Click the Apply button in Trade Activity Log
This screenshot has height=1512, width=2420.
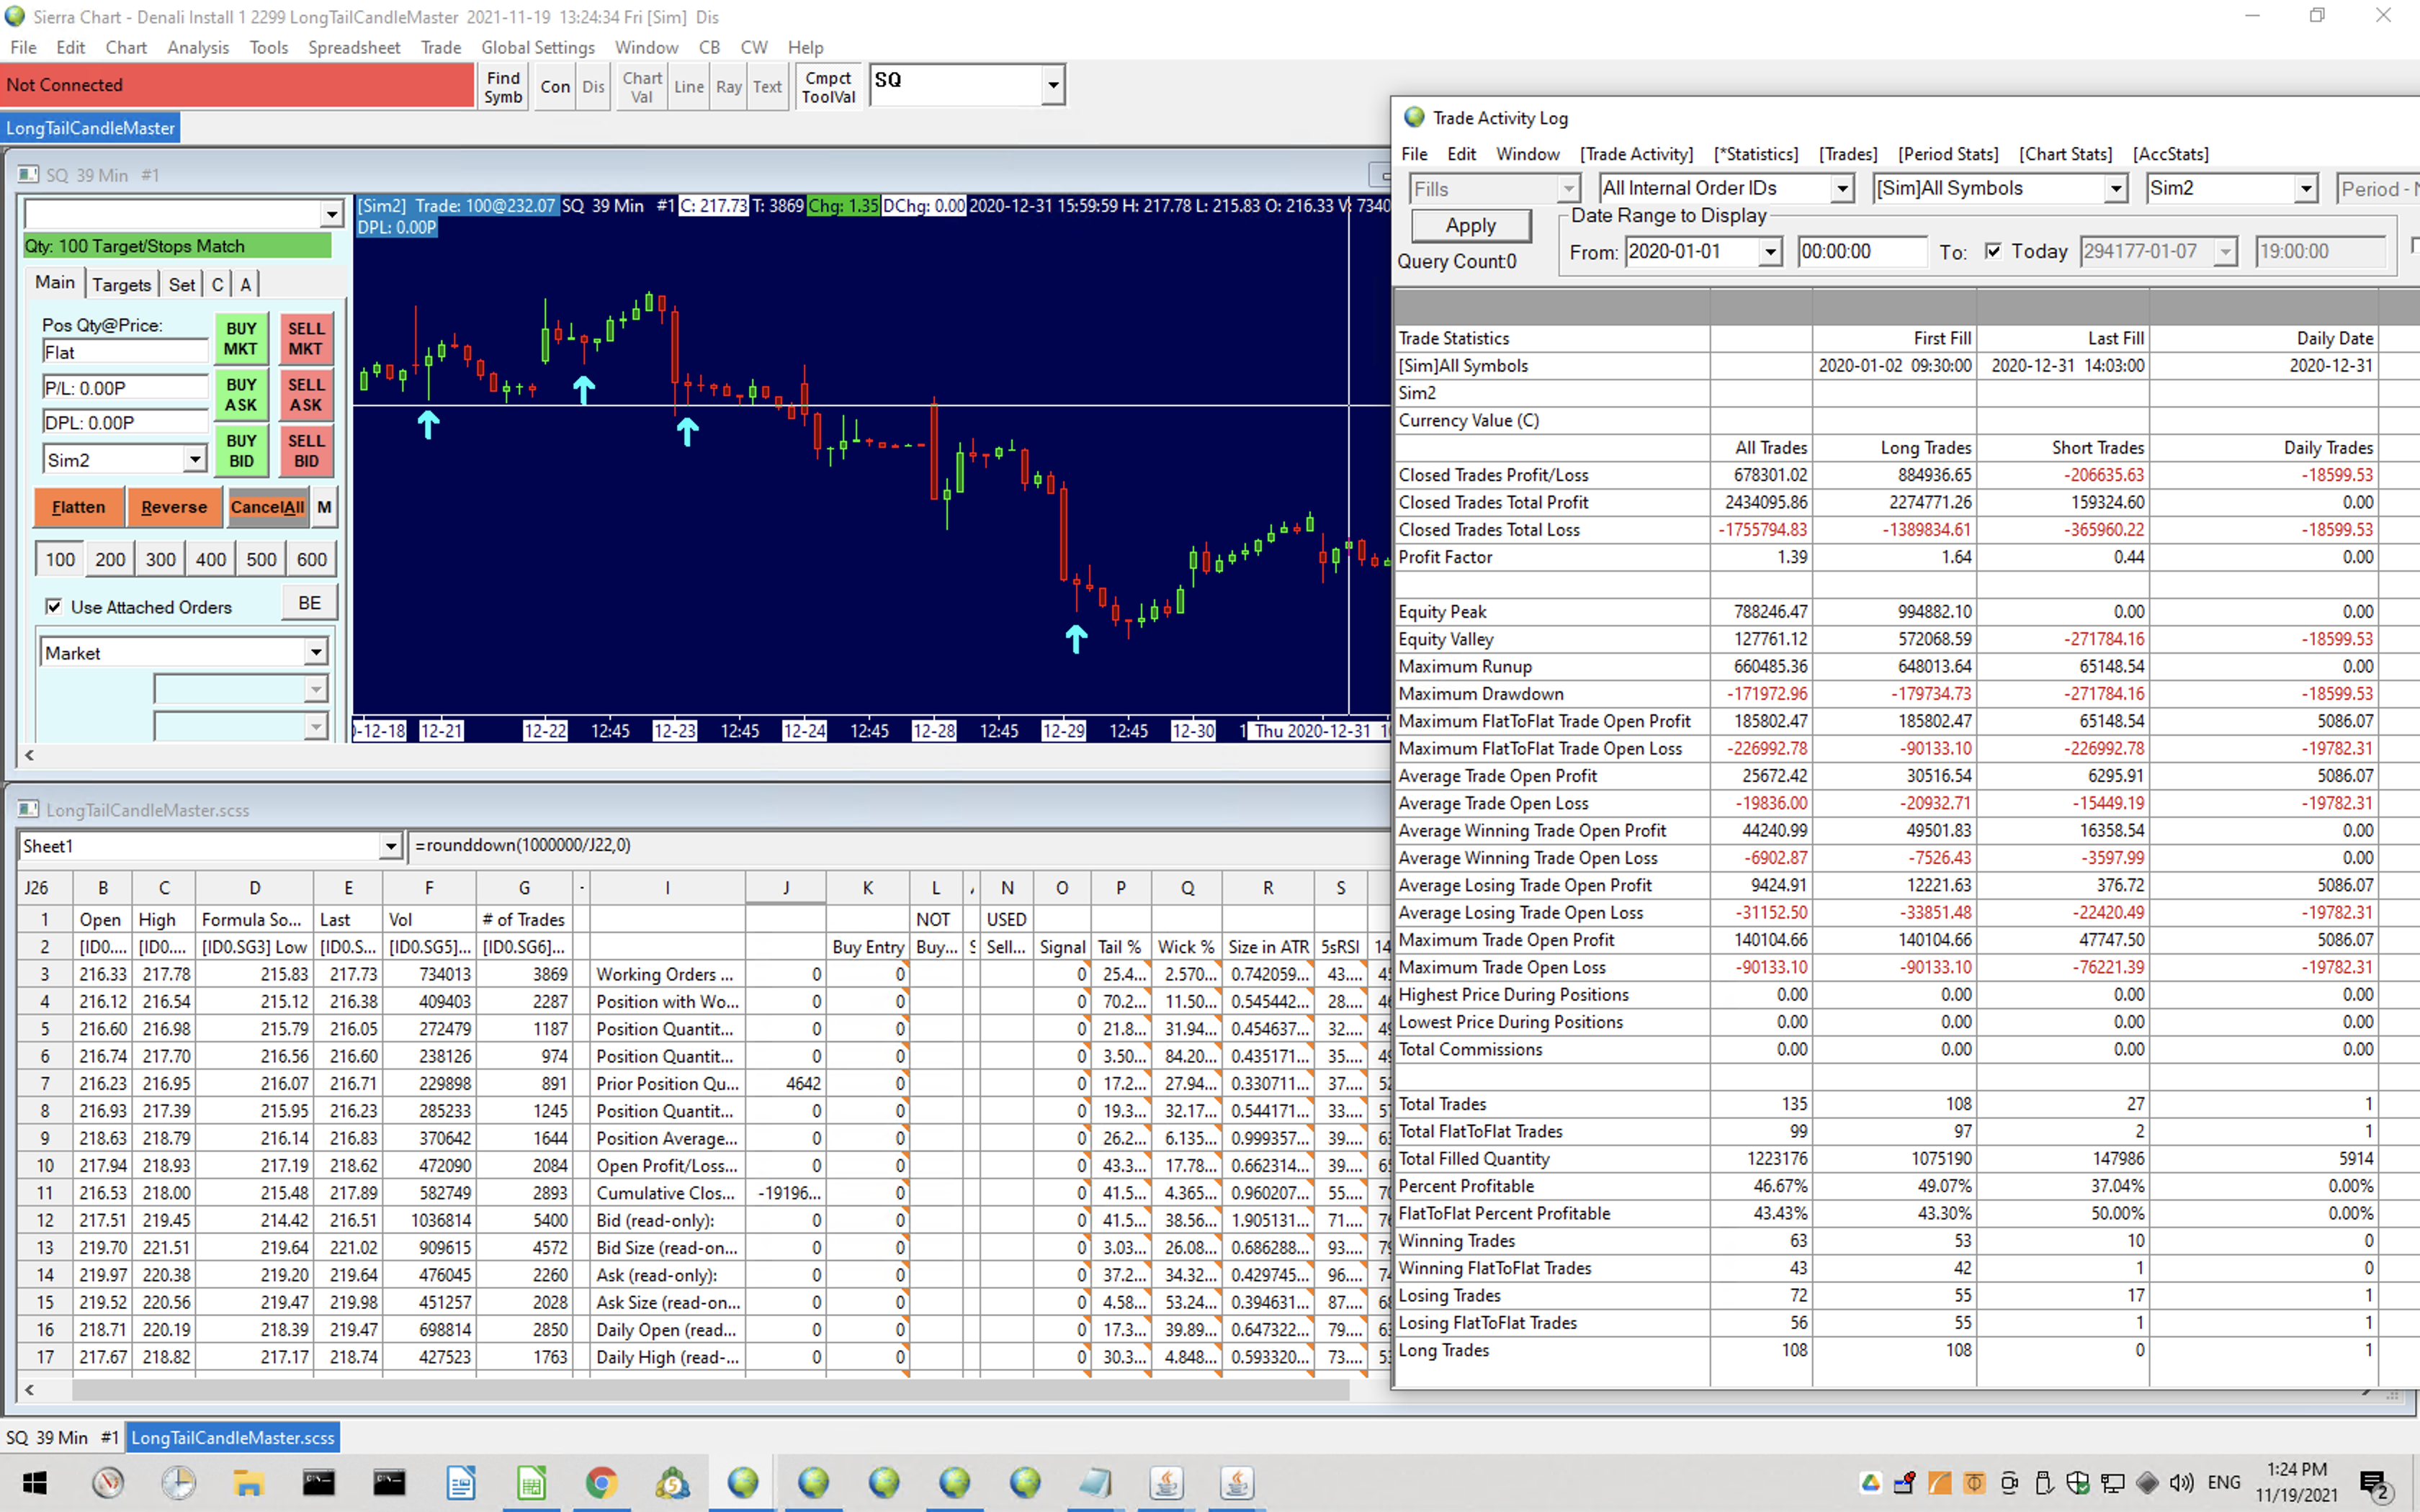pos(1470,226)
